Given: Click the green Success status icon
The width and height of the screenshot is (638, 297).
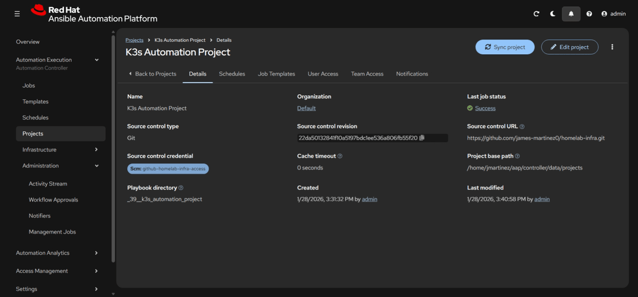Looking at the screenshot, I should coord(470,108).
